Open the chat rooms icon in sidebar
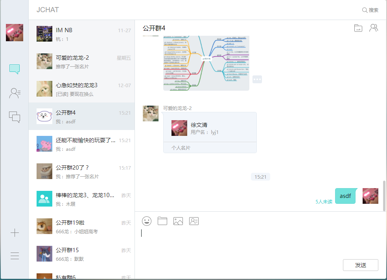387x280 pixels. (x=15, y=117)
